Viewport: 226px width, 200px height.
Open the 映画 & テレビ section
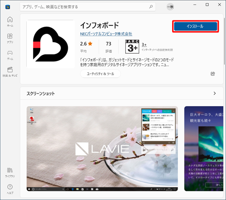pos(10,72)
